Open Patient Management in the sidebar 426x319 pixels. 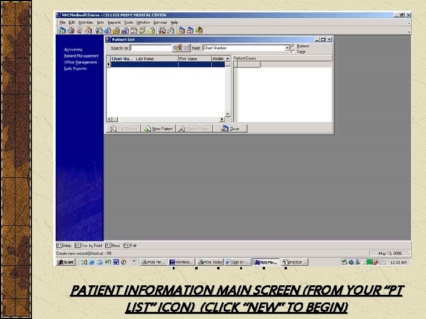[81, 56]
